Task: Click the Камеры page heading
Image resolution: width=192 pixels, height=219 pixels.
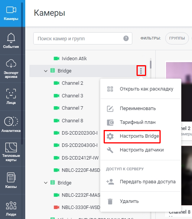Action: point(49,13)
